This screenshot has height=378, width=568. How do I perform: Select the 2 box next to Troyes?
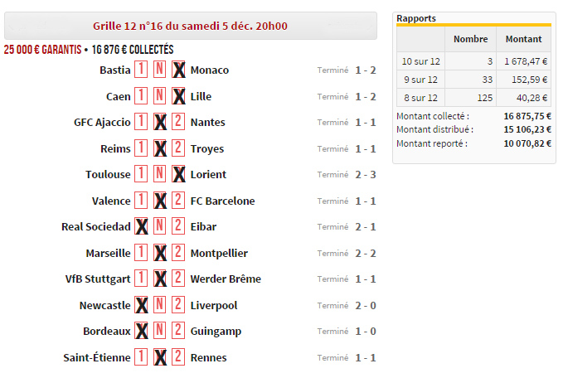coord(177,148)
